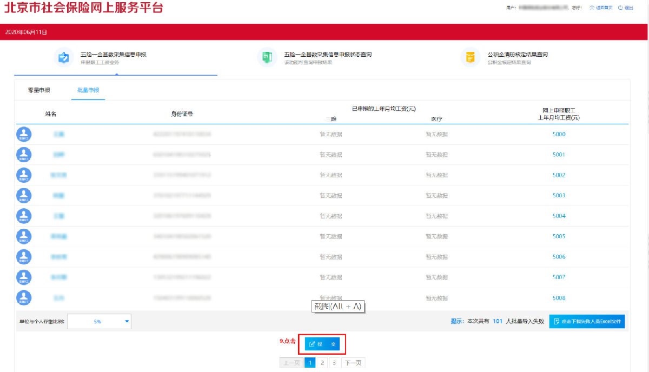Click the 下一页 next page button
The image size is (649, 372).
[353, 363]
